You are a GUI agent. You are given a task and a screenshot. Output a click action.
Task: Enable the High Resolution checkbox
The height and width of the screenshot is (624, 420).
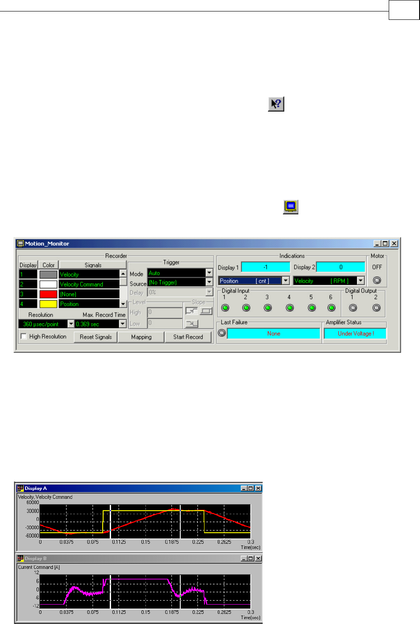coord(24,336)
